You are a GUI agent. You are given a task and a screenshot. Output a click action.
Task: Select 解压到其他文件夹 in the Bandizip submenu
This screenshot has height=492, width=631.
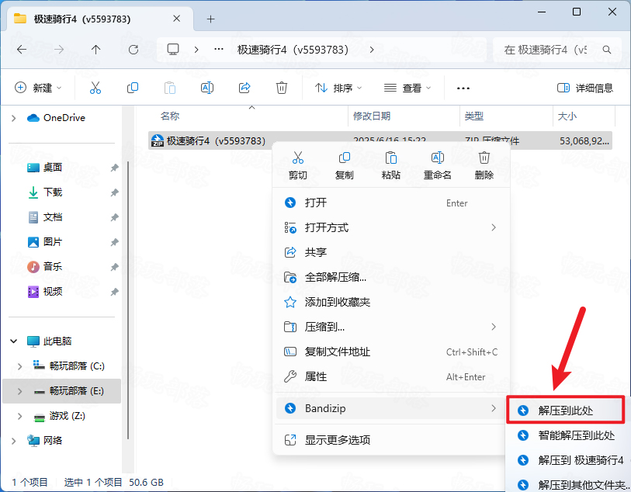(567, 485)
